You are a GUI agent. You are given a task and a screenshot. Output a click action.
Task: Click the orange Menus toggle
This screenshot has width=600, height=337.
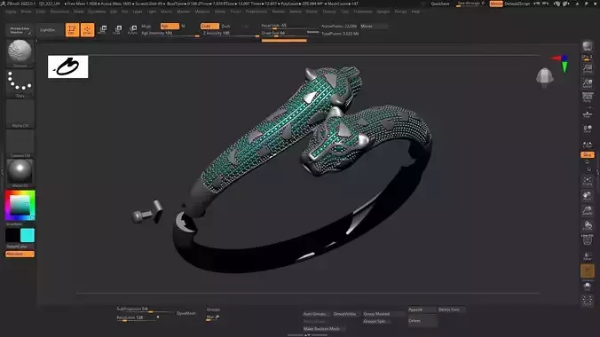click(x=496, y=4)
